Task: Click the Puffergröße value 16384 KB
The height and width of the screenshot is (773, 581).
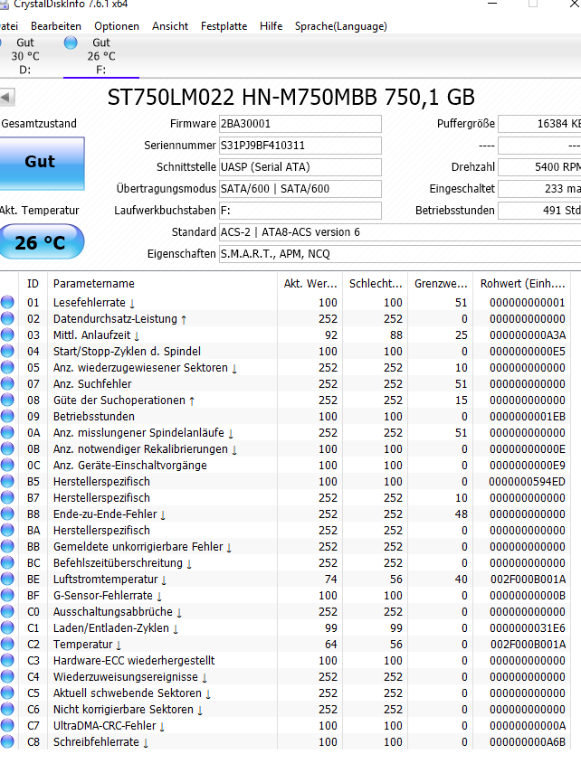Action: [539, 124]
